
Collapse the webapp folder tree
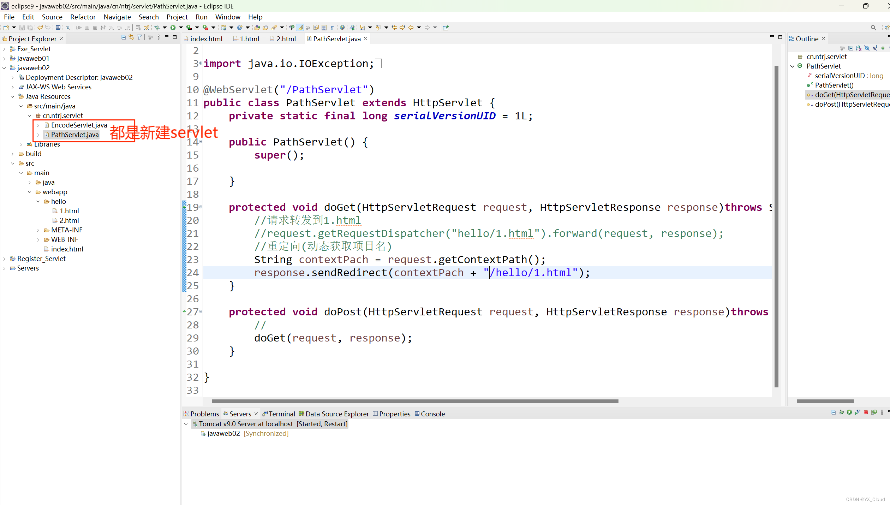coord(30,192)
